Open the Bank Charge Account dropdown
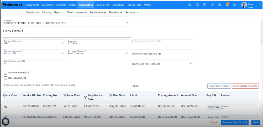Viewport: 263px width, 127px height. 162,63
